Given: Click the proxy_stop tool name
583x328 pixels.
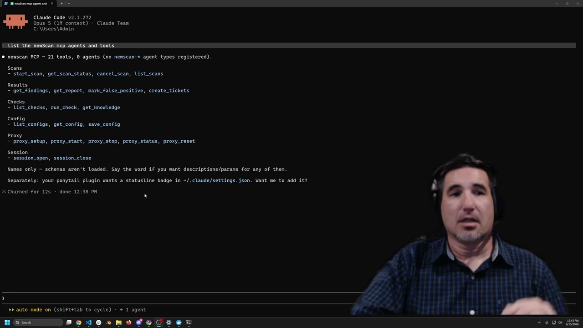Looking at the screenshot, I should point(102,141).
